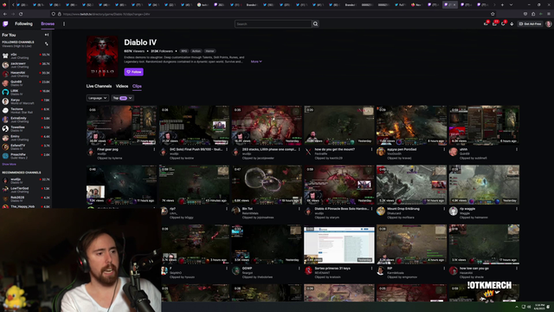Click the Action tag chip
This screenshot has width=554, height=312.
[x=196, y=51]
